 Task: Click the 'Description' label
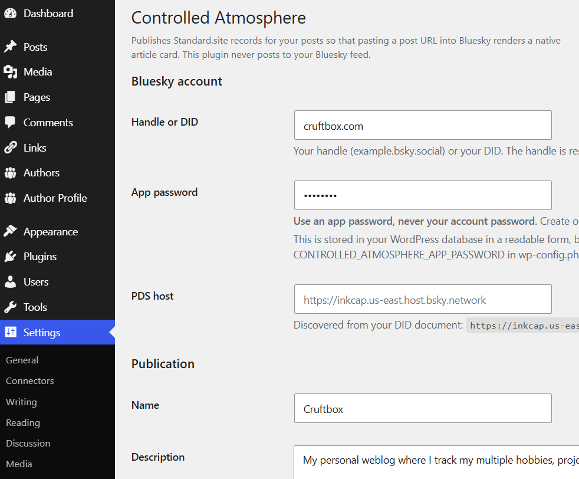[x=158, y=457]
